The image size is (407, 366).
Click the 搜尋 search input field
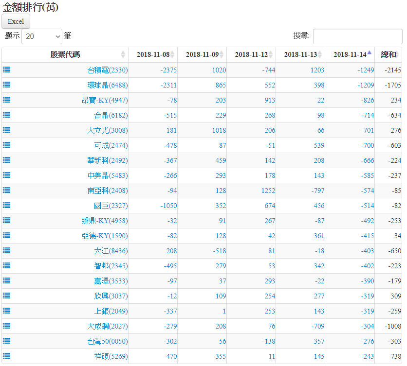(x=357, y=36)
